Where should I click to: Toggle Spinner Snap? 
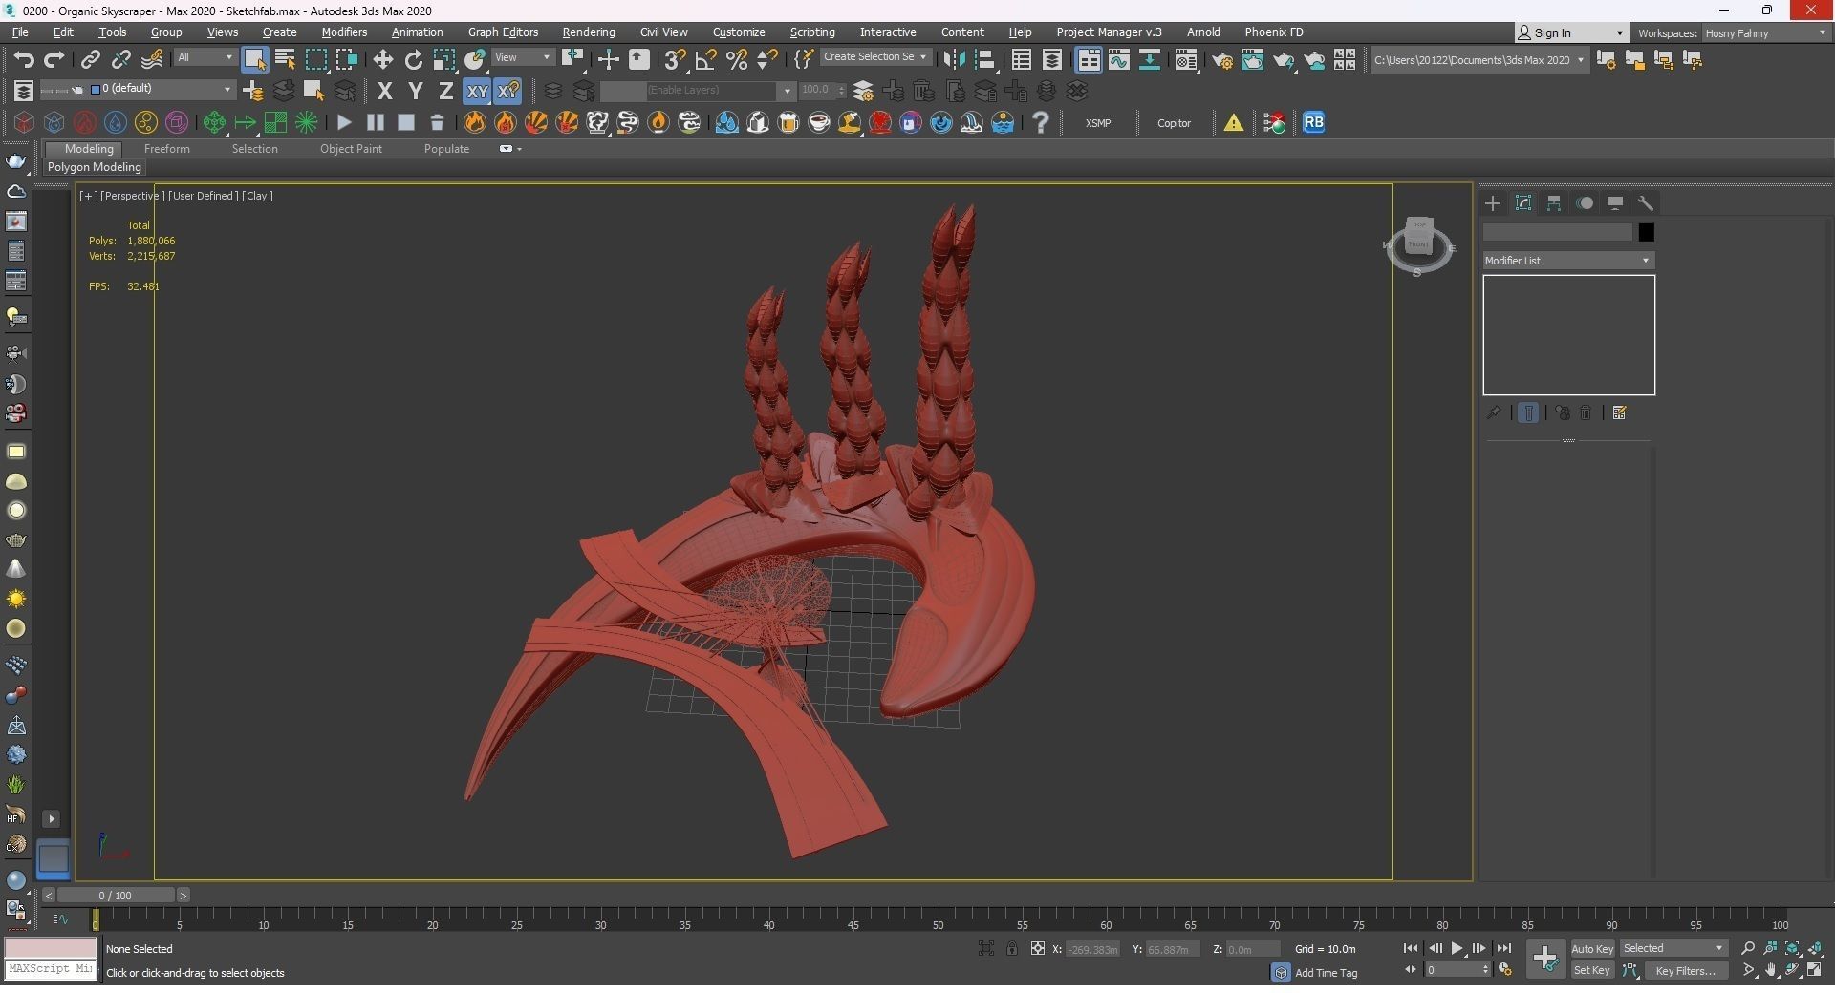(x=766, y=60)
